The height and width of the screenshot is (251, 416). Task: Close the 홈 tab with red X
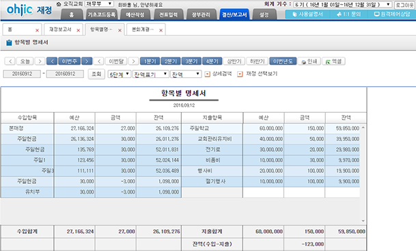point(37,31)
